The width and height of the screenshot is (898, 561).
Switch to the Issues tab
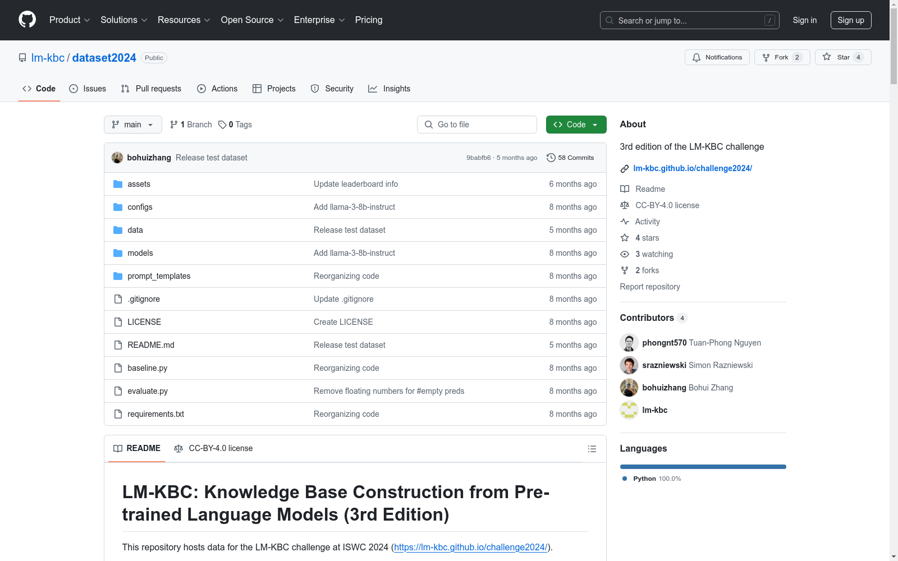click(x=88, y=89)
